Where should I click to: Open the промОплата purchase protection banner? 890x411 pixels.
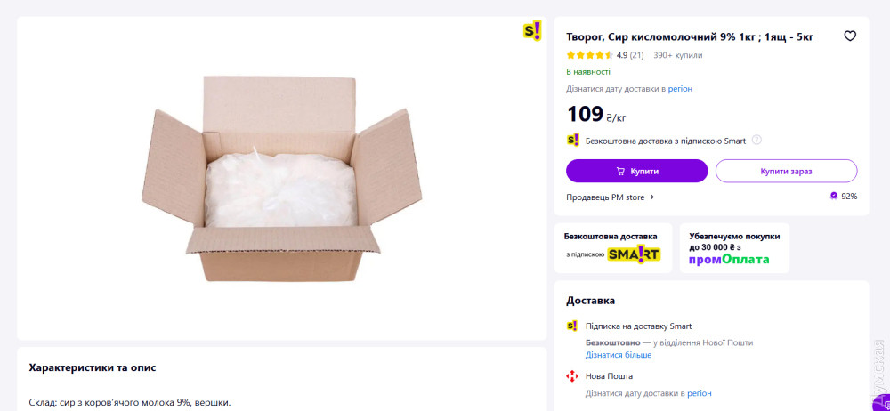coord(734,248)
